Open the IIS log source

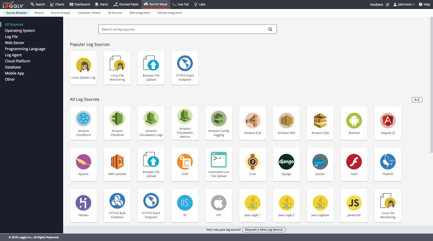click(185, 205)
